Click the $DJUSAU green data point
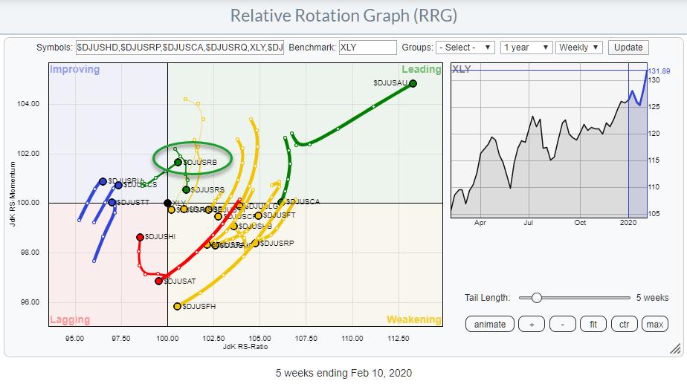The height and width of the screenshot is (384, 687). (413, 83)
